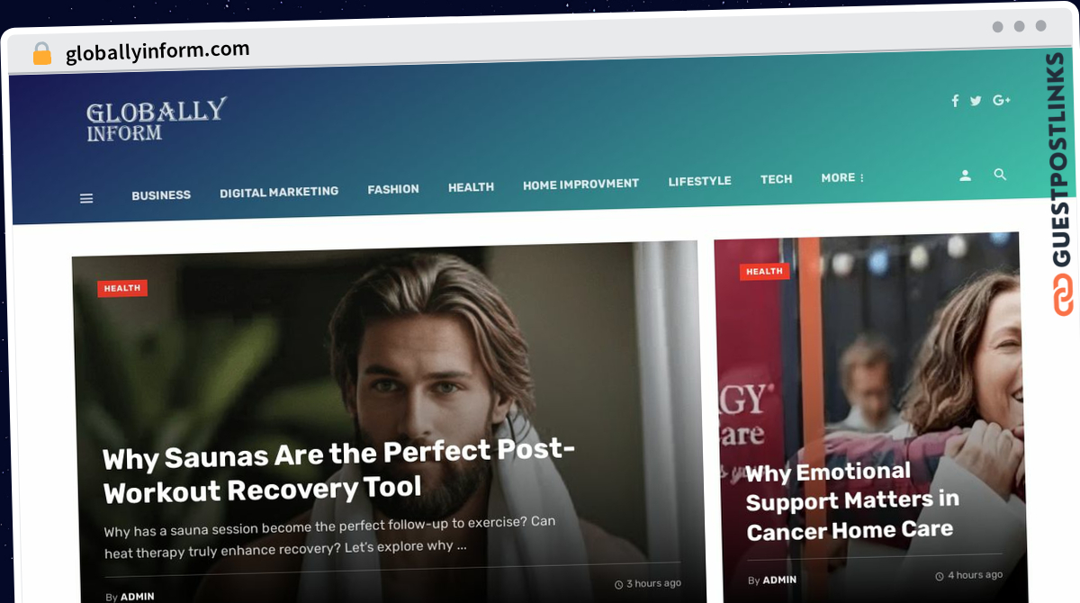This screenshot has width=1080, height=603.
Task: Navigate to the Tech section
Action: 776,179
